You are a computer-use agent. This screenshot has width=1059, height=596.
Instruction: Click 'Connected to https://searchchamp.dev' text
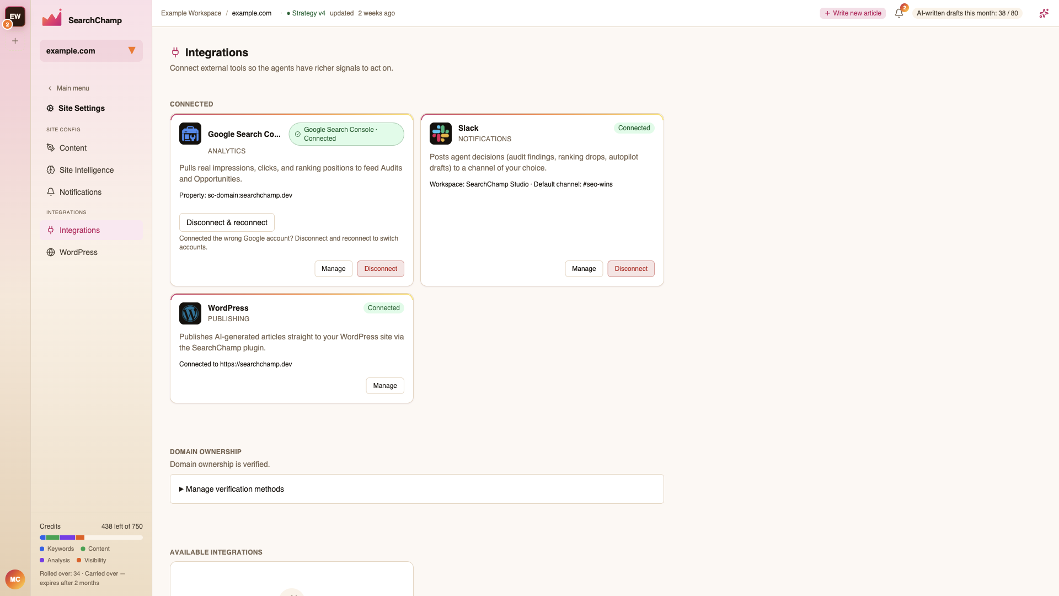pyautogui.click(x=236, y=364)
